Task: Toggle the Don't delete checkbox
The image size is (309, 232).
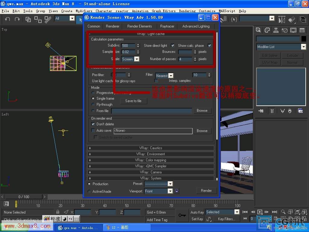Action: [x=93, y=124]
